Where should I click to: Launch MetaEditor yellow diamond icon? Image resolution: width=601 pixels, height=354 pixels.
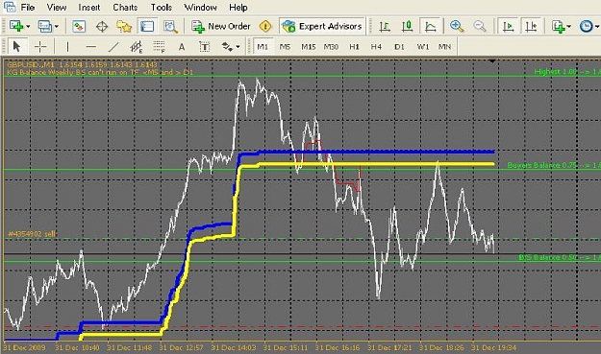[265, 26]
